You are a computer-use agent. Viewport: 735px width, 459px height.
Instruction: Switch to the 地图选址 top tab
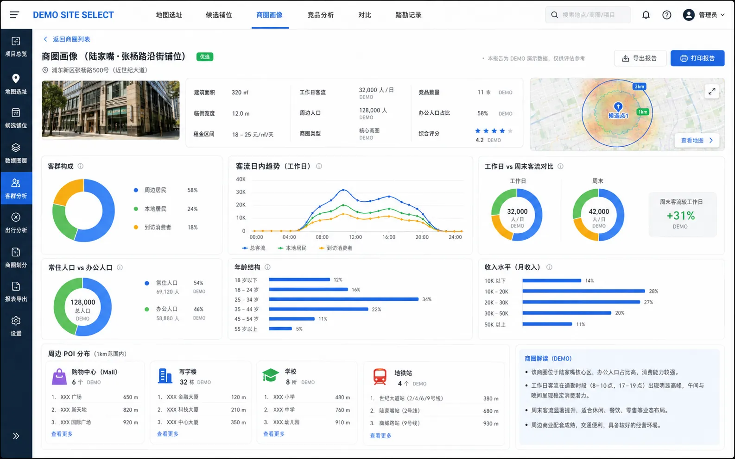click(x=169, y=15)
